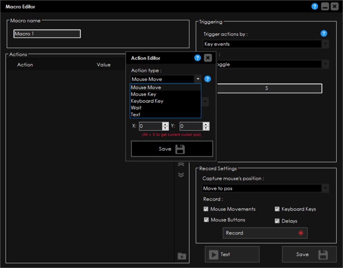The image size is (343, 268).
Task: Close the Action Editor dialog
Action: coord(208,58)
